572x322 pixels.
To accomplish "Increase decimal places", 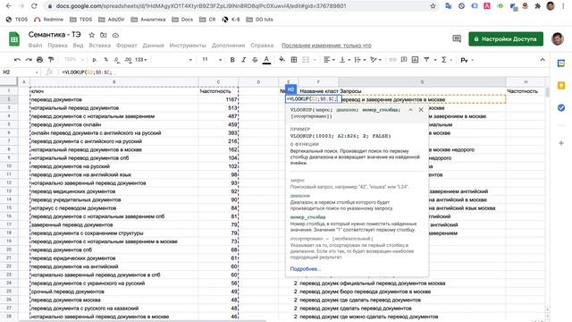I will [x=128, y=60].
